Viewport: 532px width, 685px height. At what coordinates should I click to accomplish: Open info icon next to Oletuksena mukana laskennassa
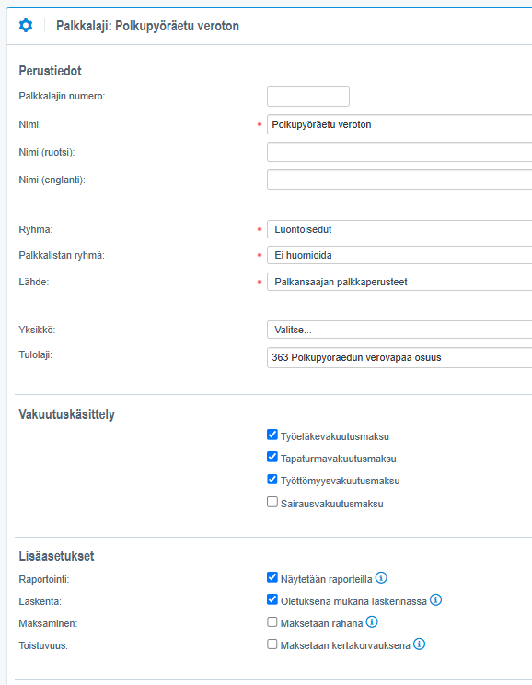coord(435,599)
